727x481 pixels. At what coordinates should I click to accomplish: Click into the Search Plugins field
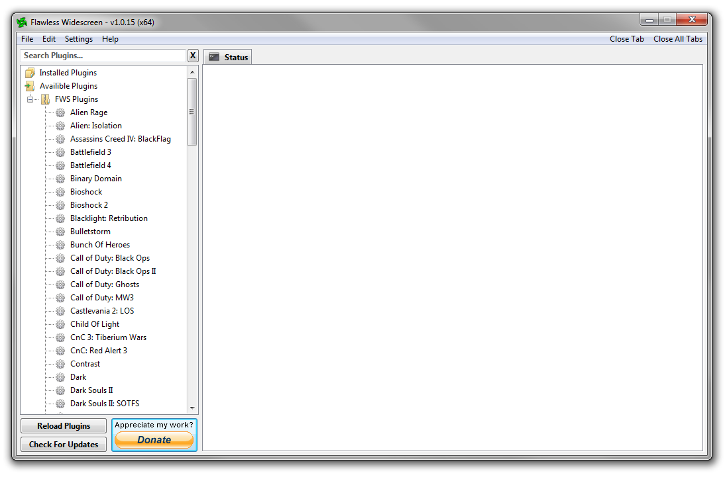103,56
